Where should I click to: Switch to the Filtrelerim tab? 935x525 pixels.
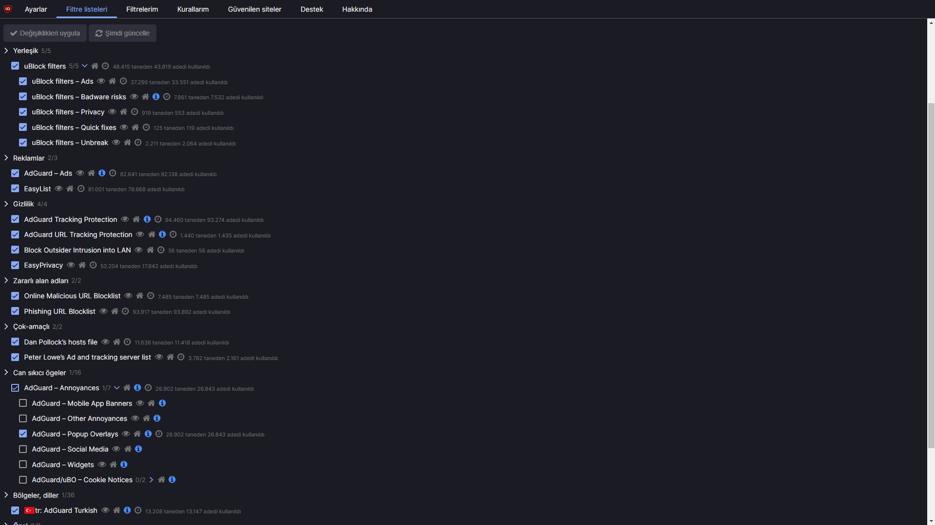(142, 9)
